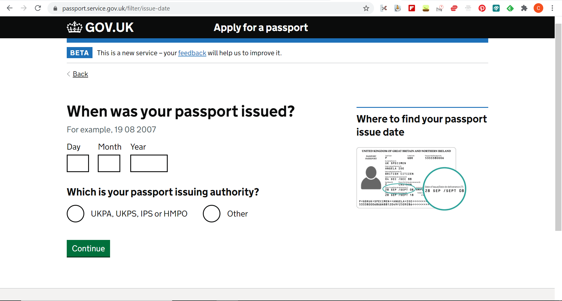Click the site security padlock icon
This screenshot has height=301, width=562.
pyautogui.click(x=55, y=8)
